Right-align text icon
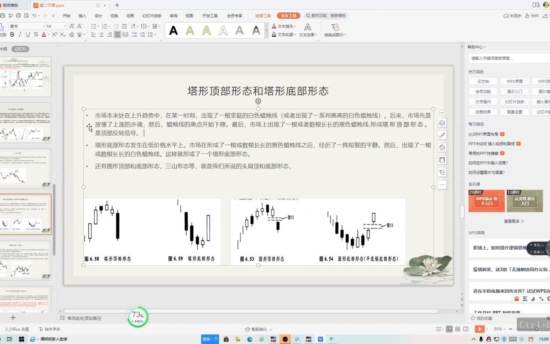The width and height of the screenshot is (550, 344). click(x=109, y=34)
